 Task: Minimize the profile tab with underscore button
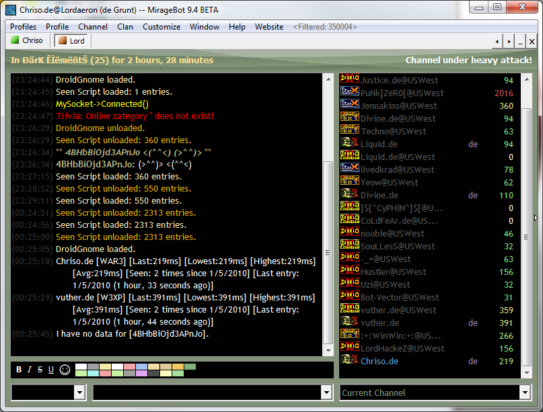520,42
